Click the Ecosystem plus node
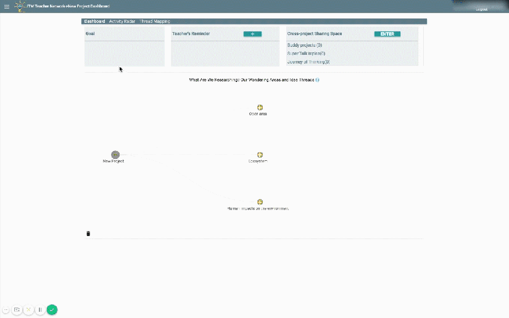This screenshot has height=318, width=509. click(260, 155)
